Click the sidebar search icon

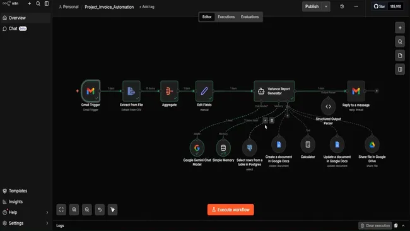click(38, 3)
